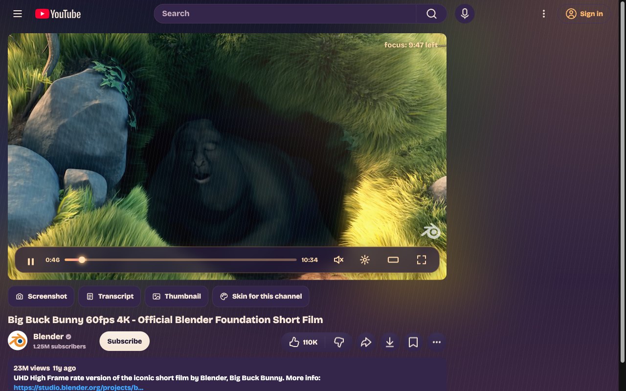626x391 pixels.
Task: Click the 23M views text
Action: tap(32, 368)
